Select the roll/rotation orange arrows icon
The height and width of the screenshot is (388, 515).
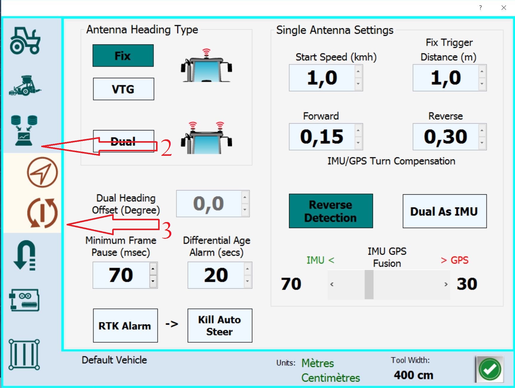(x=42, y=213)
